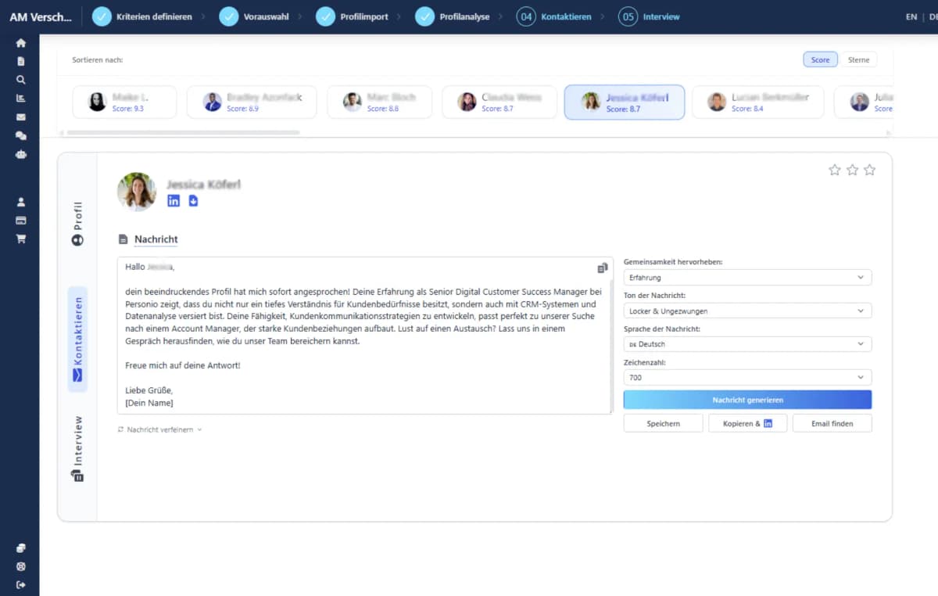The height and width of the screenshot is (596, 938).
Task: Switch to the vertical Profil tab
Action: [x=77, y=224]
